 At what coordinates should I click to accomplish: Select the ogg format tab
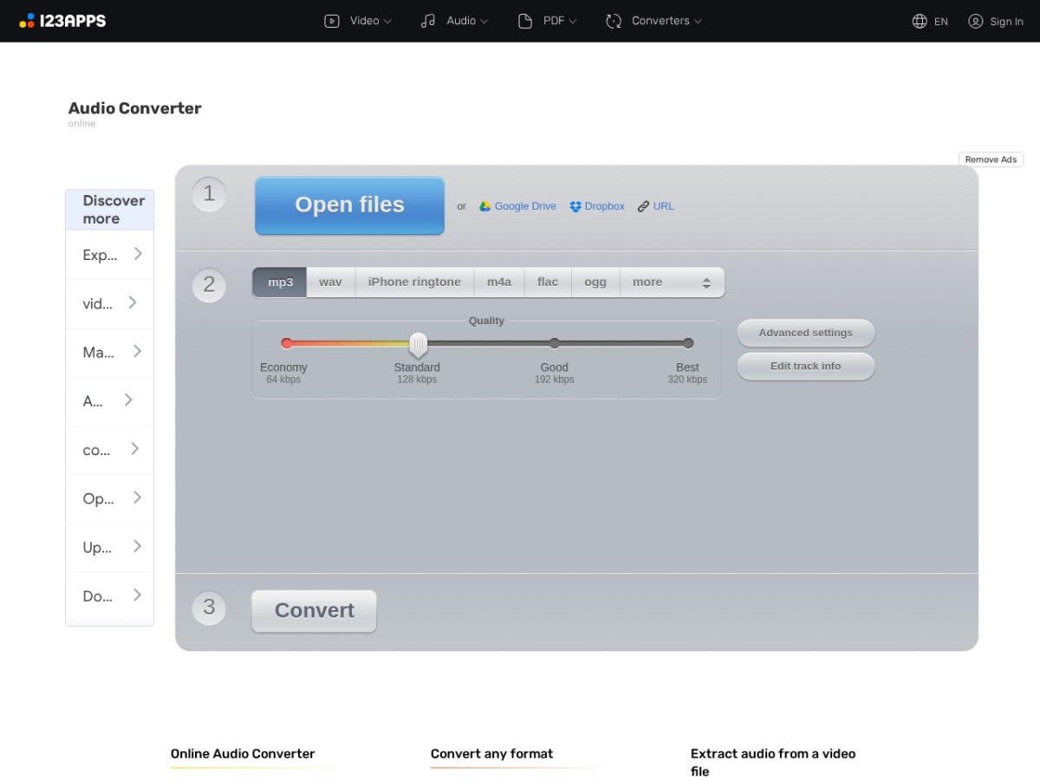595,283
